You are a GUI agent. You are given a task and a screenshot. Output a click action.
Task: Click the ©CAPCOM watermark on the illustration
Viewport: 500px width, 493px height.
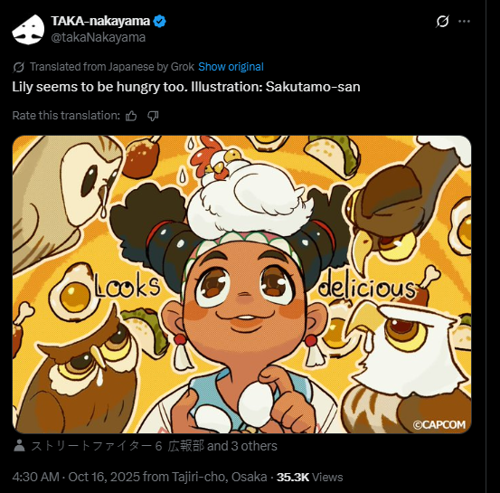click(439, 425)
